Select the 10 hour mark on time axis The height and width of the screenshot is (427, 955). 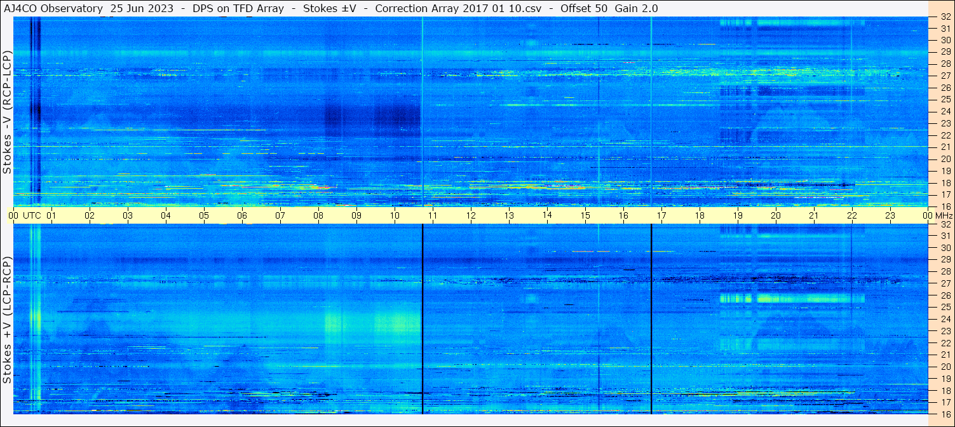395,215
